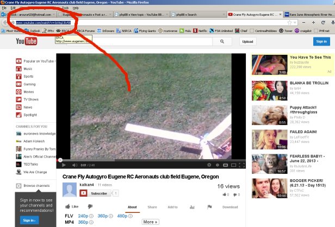
Task: Open the Spotlight category in sidebar
Action: 26,115
